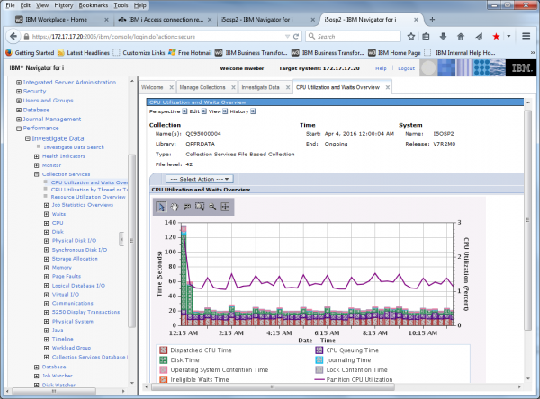540x399 pixels.
Task: Open the Getting Started bookmark
Action: tap(31, 53)
